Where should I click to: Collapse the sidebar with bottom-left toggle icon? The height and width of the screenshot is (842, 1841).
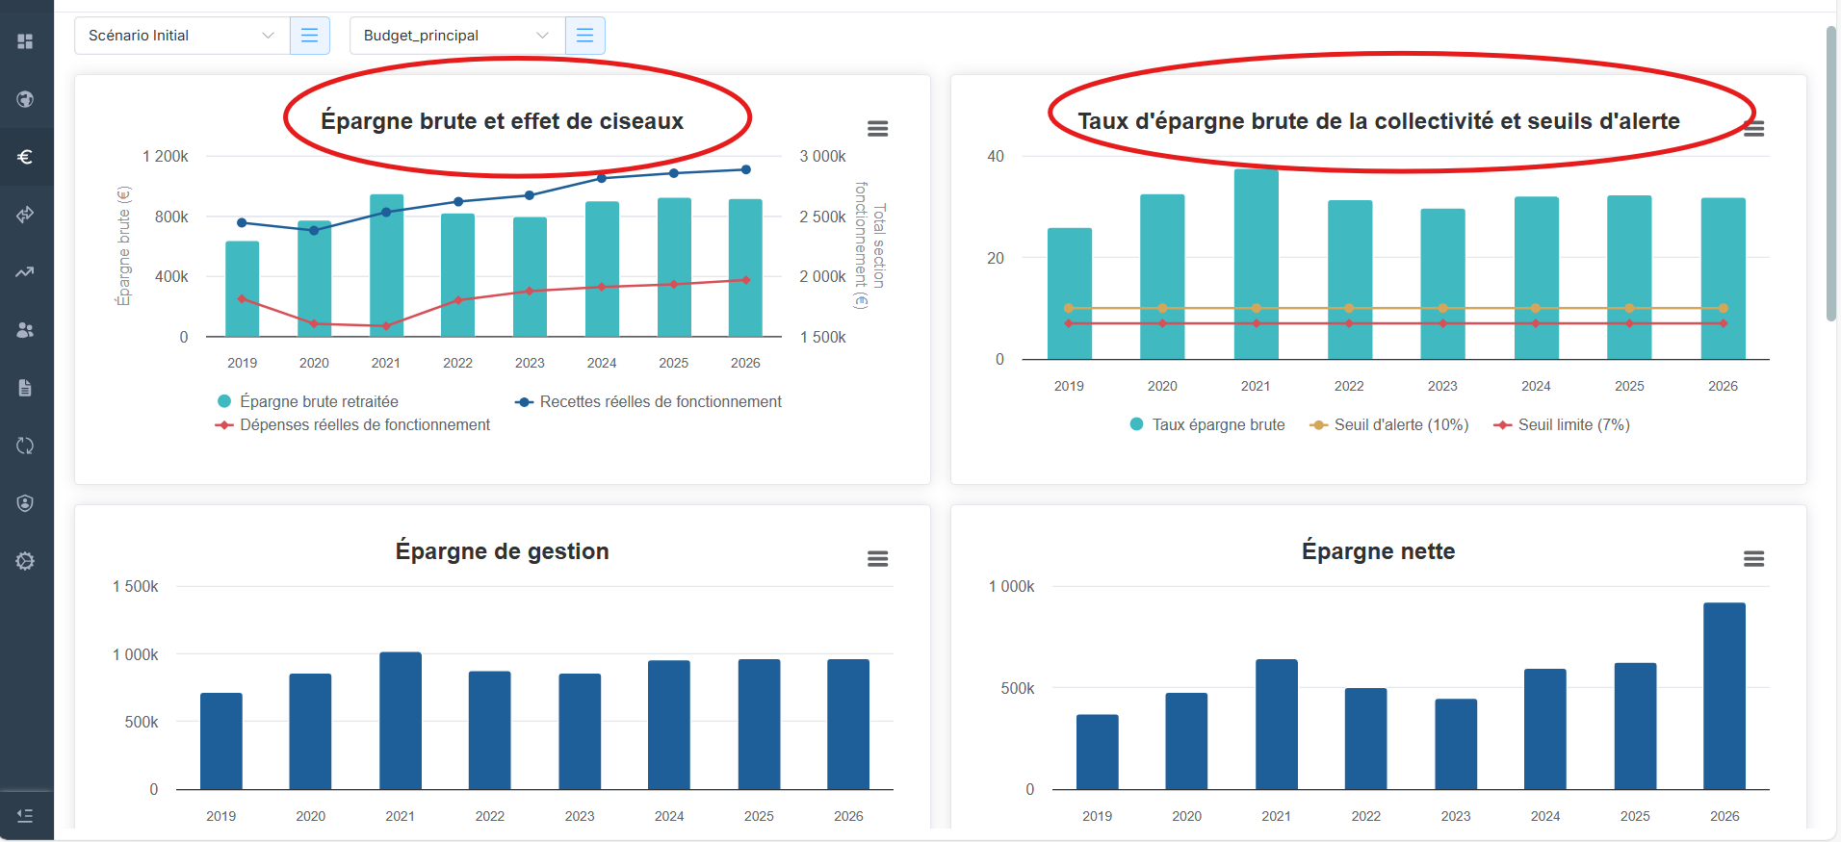tap(25, 816)
